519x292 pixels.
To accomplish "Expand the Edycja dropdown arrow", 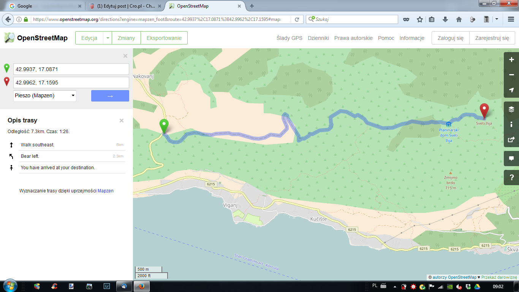I will tap(108, 38).
